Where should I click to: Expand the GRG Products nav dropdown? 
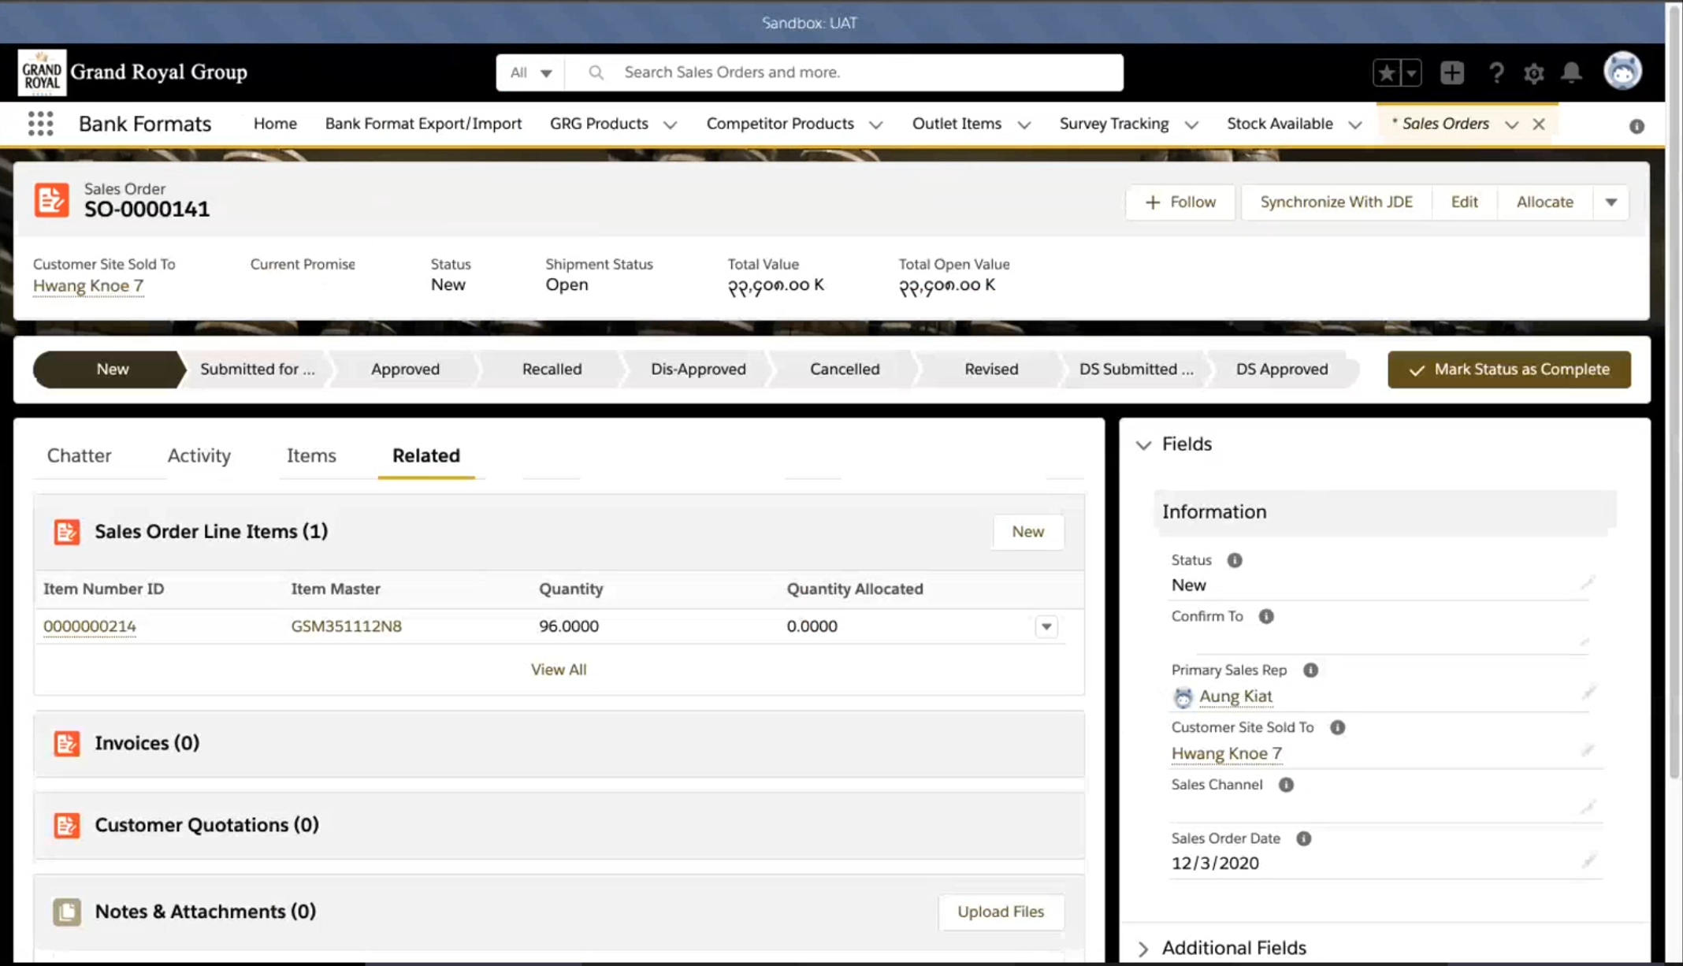click(670, 124)
